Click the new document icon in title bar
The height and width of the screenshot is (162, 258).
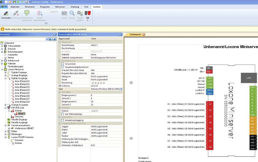coord(6,2)
